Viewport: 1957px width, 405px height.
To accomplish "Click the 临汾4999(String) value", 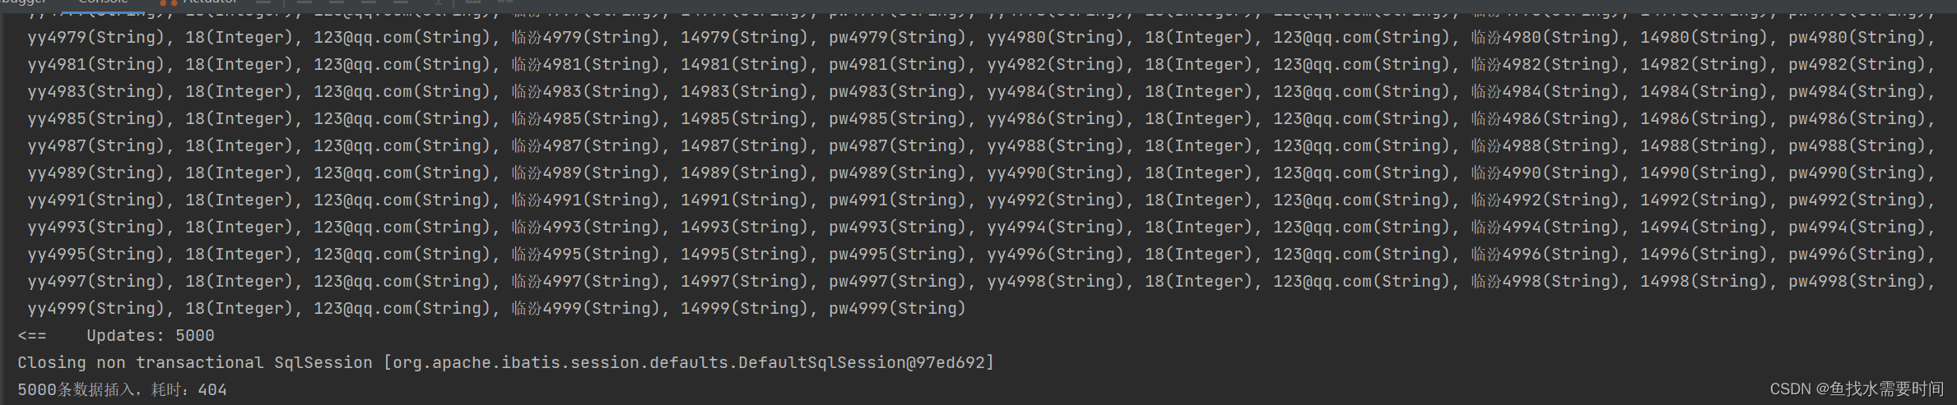I will coord(585,308).
